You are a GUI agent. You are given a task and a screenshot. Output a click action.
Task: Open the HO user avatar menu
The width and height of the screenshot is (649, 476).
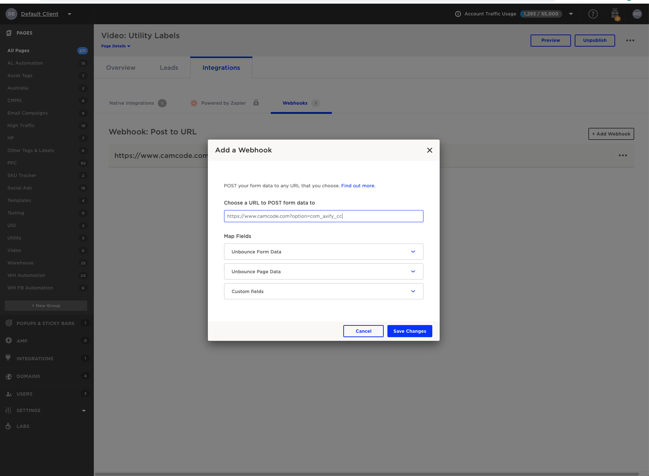pyautogui.click(x=637, y=14)
